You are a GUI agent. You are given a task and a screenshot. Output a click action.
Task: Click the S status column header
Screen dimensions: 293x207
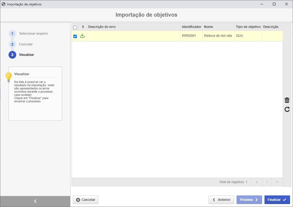click(83, 27)
